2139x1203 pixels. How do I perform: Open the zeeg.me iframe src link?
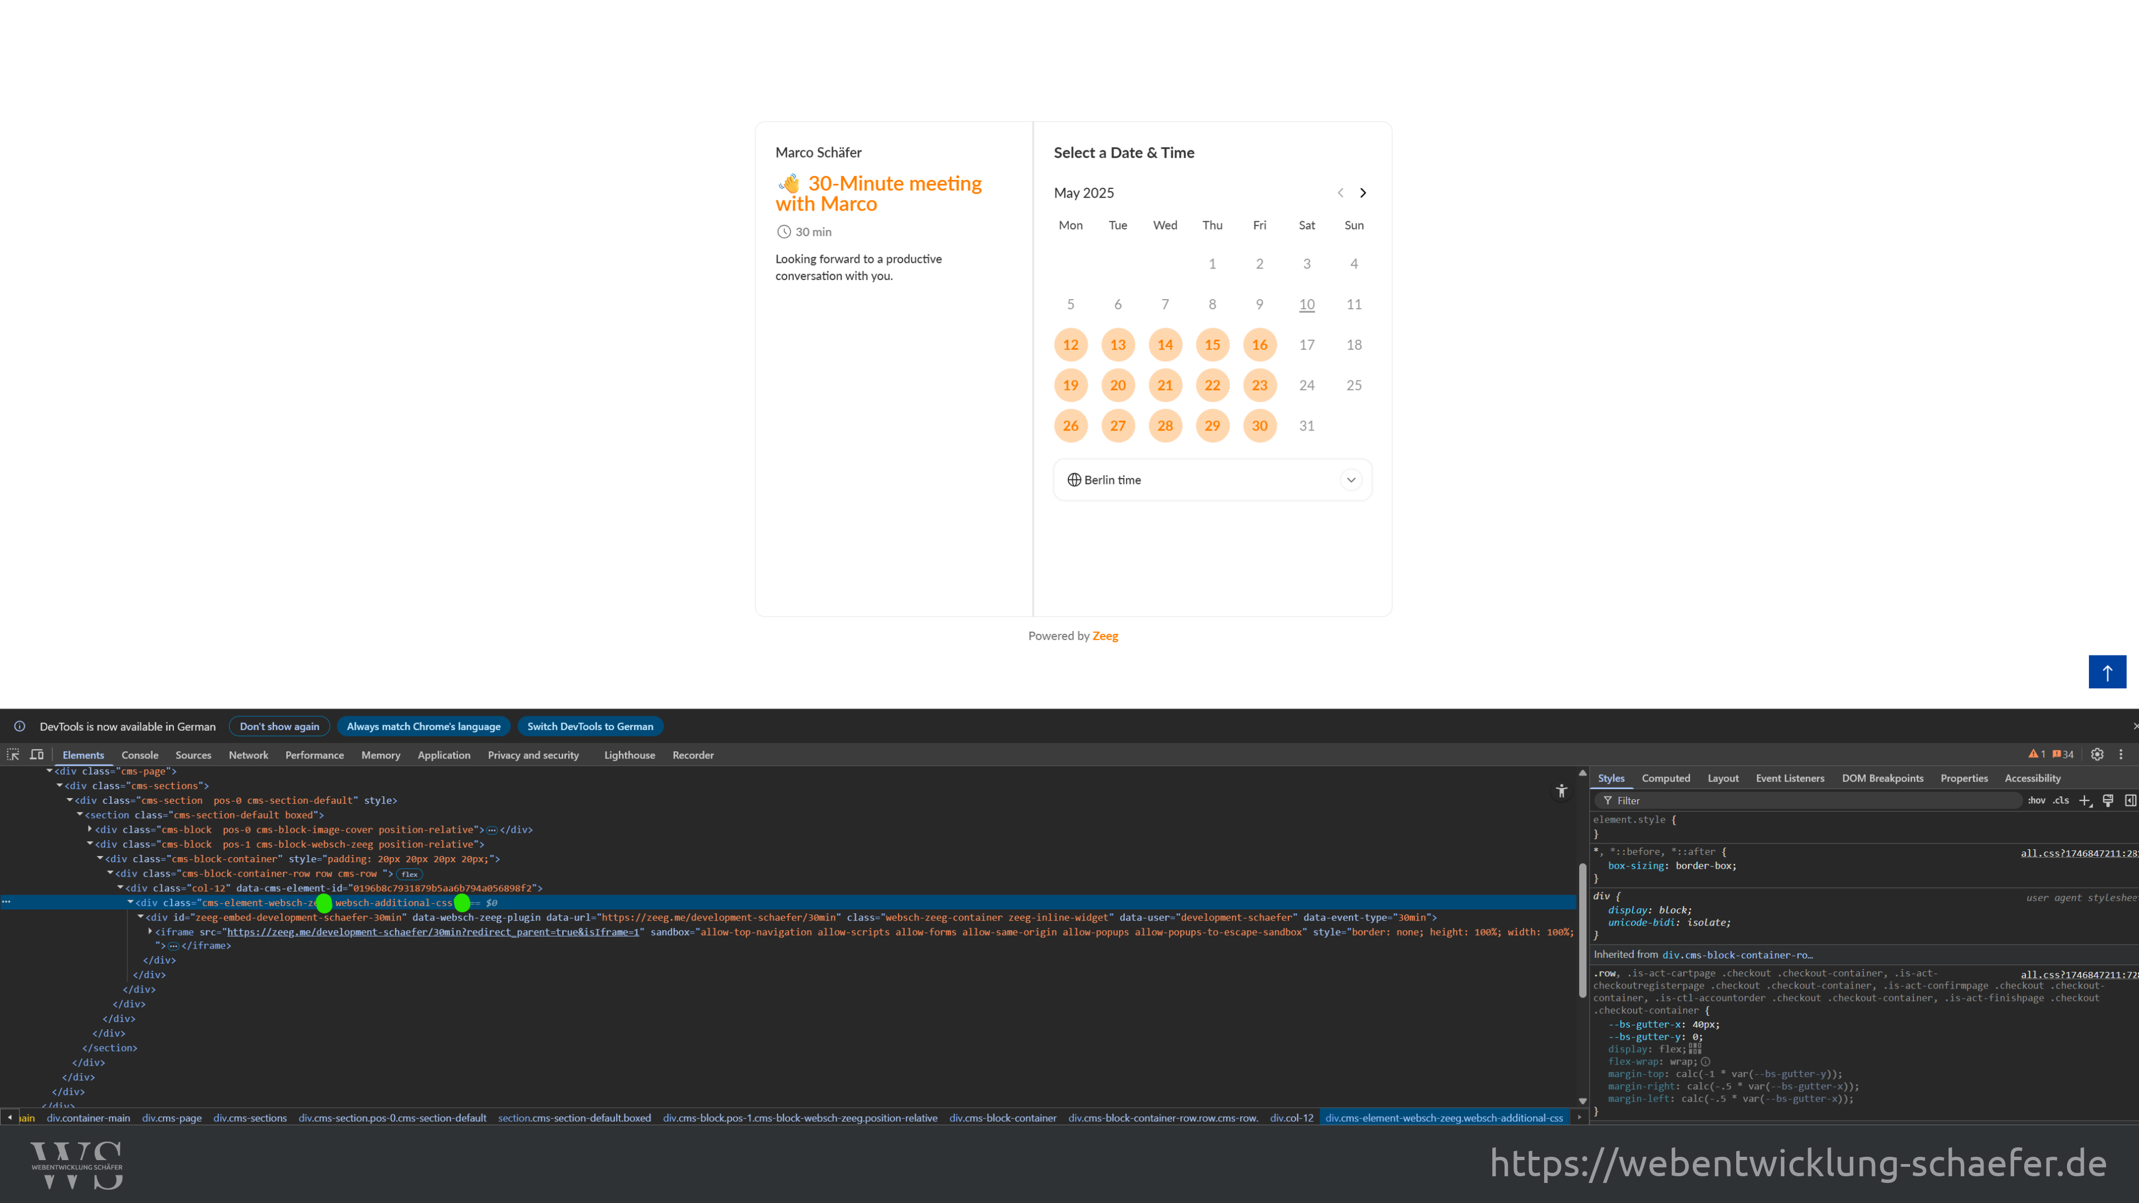click(x=433, y=932)
